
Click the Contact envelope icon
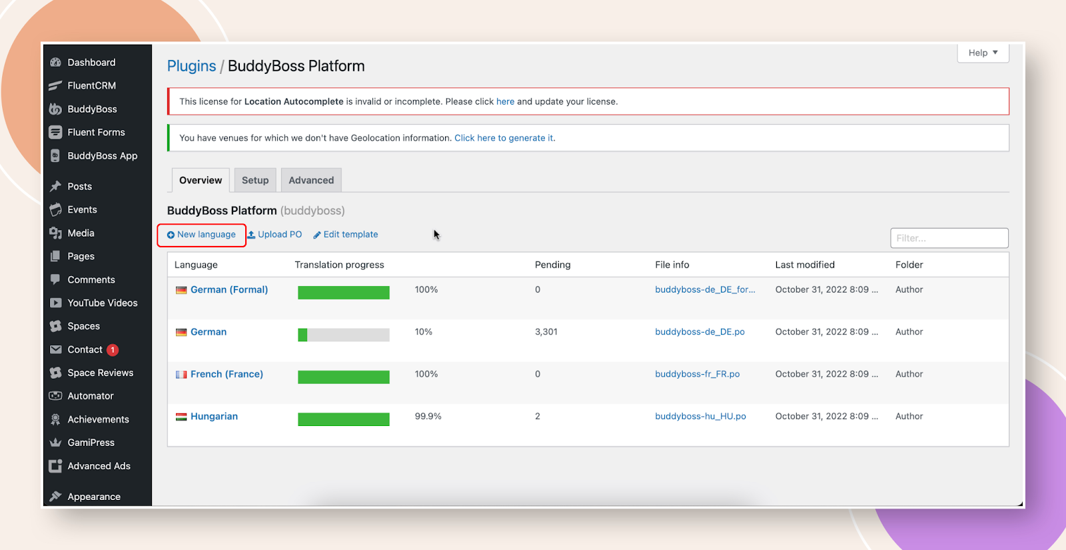pyautogui.click(x=56, y=350)
